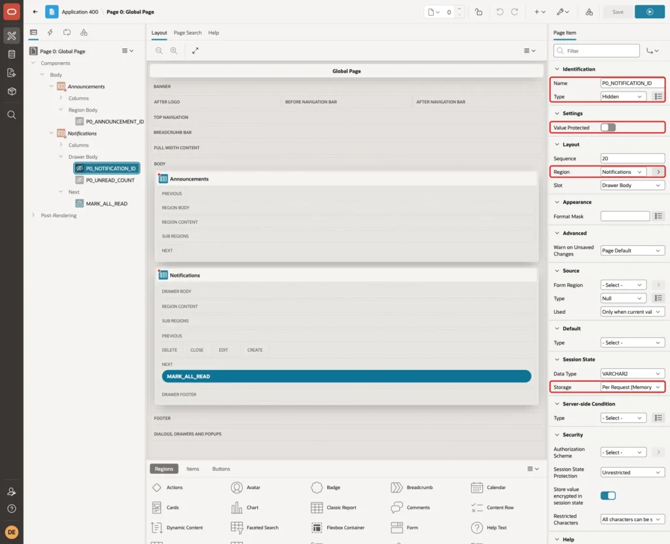670x544 pixels.
Task: Click the Sequence input field
Action: [633, 158]
